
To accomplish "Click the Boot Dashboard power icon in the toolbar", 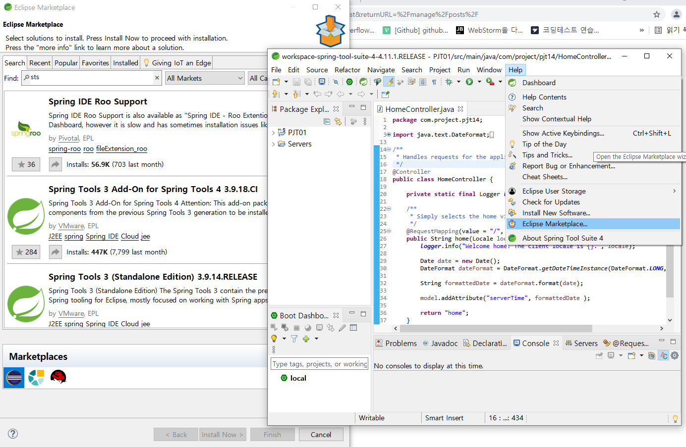I will click(x=349, y=82).
